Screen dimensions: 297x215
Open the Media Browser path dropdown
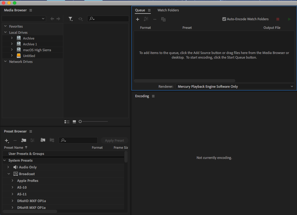point(24,18)
